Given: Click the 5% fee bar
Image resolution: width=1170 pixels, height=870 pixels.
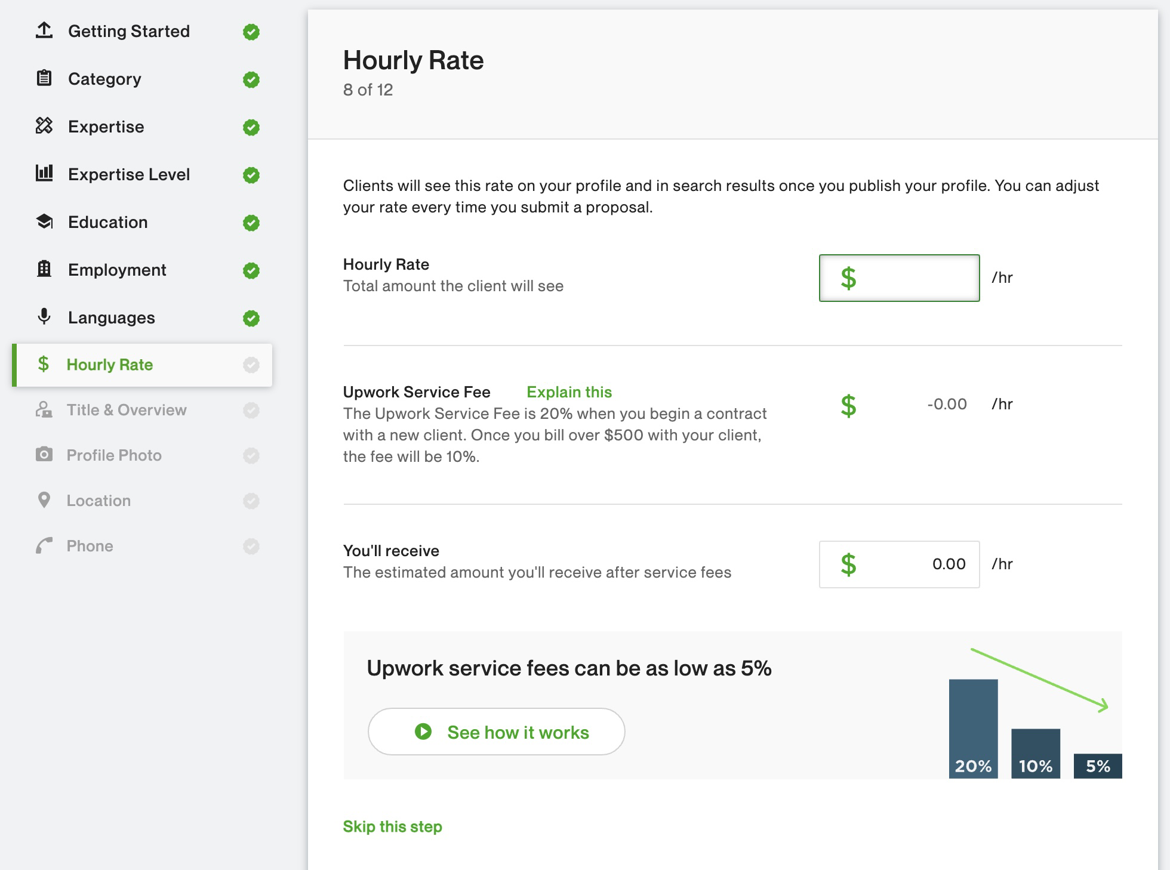Looking at the screenshot, I should pos(1098,766).
